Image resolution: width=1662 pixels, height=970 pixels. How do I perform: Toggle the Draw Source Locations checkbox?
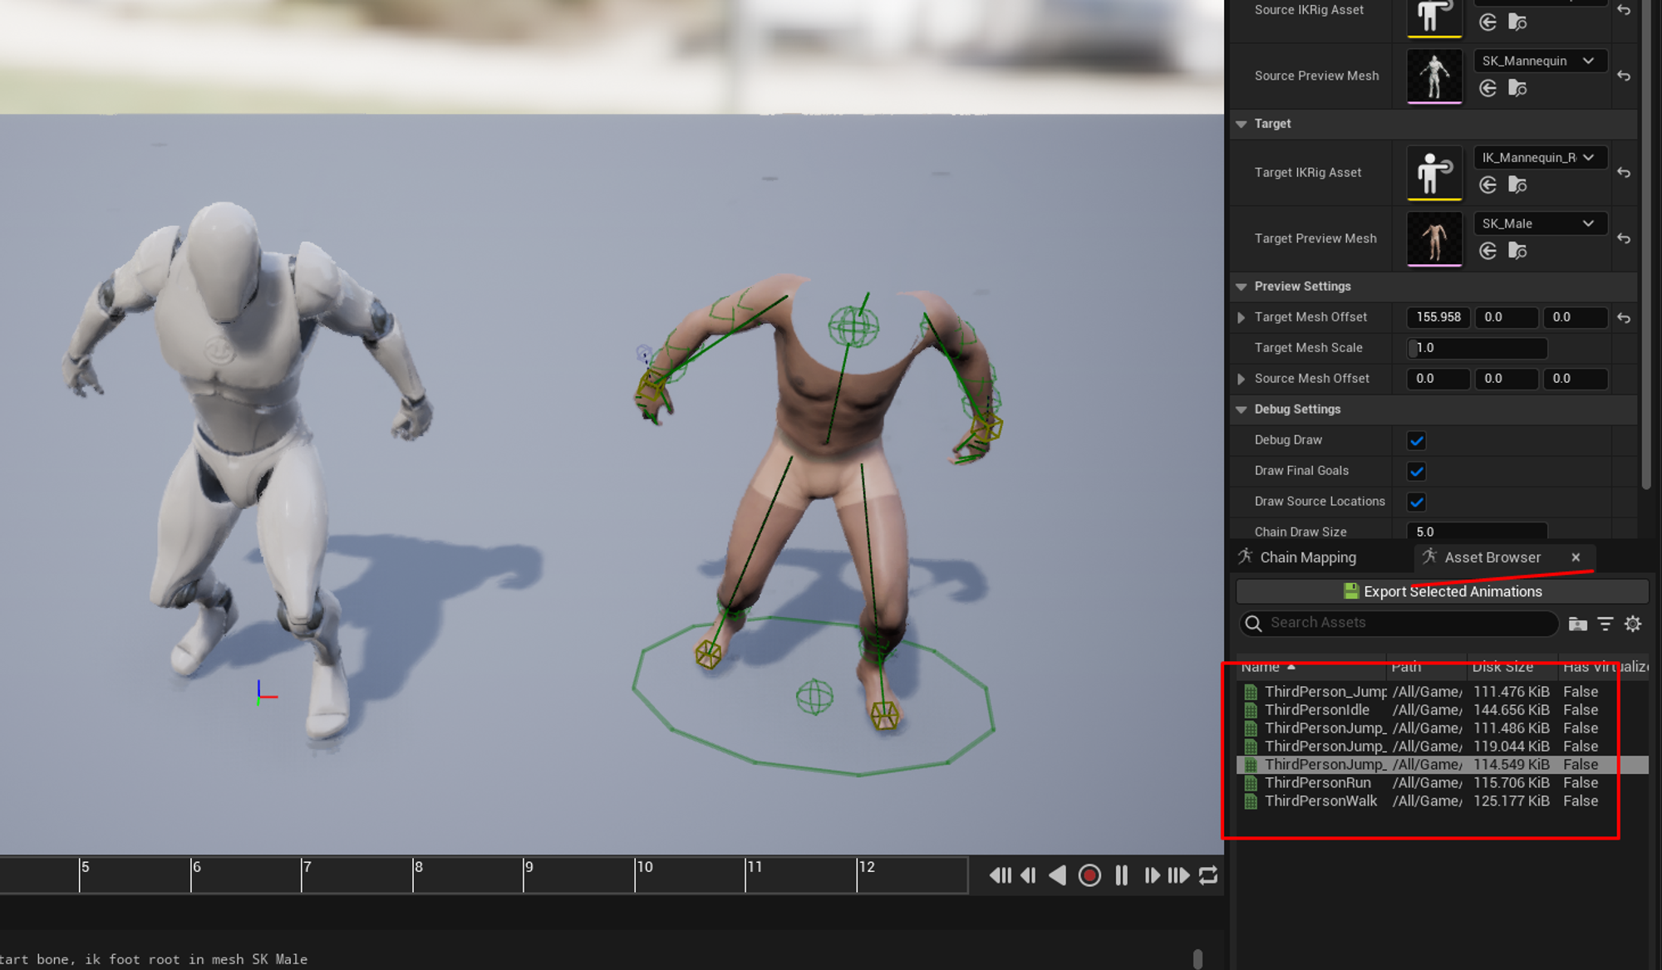1417,502
